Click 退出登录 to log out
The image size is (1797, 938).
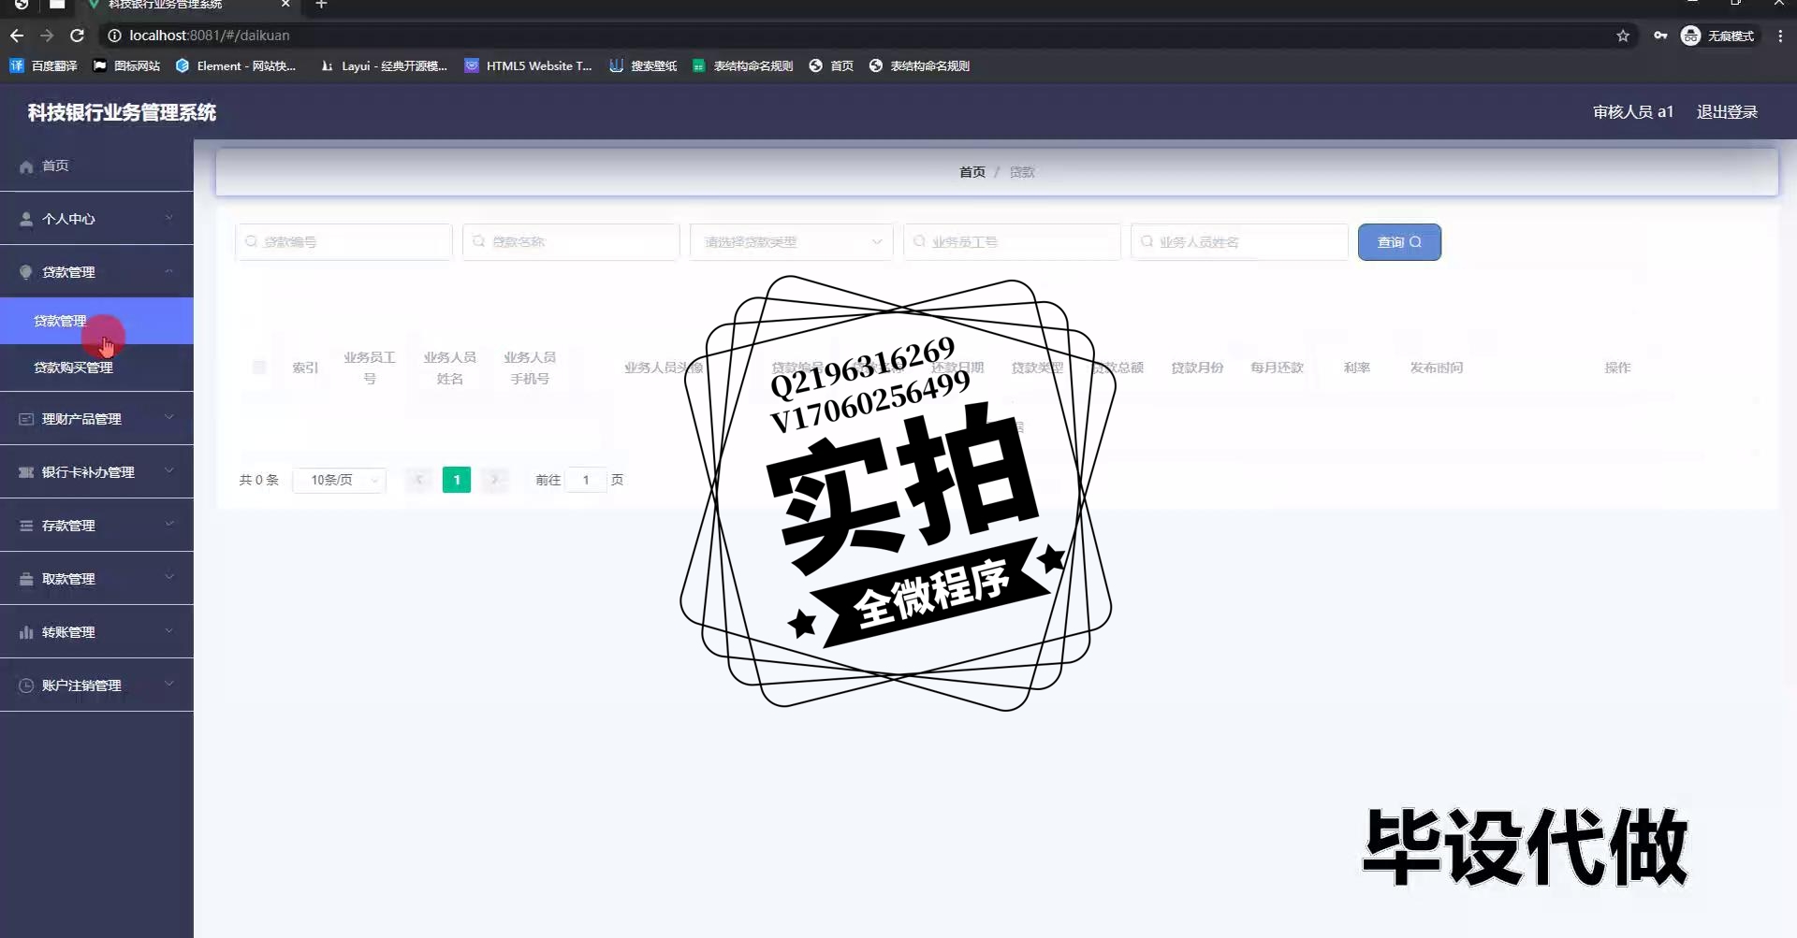point(1727,112)
